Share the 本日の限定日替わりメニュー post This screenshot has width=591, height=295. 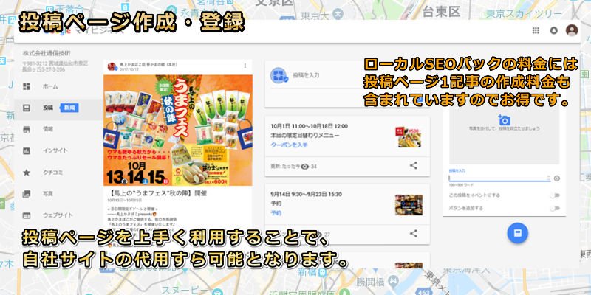[414, 165]
